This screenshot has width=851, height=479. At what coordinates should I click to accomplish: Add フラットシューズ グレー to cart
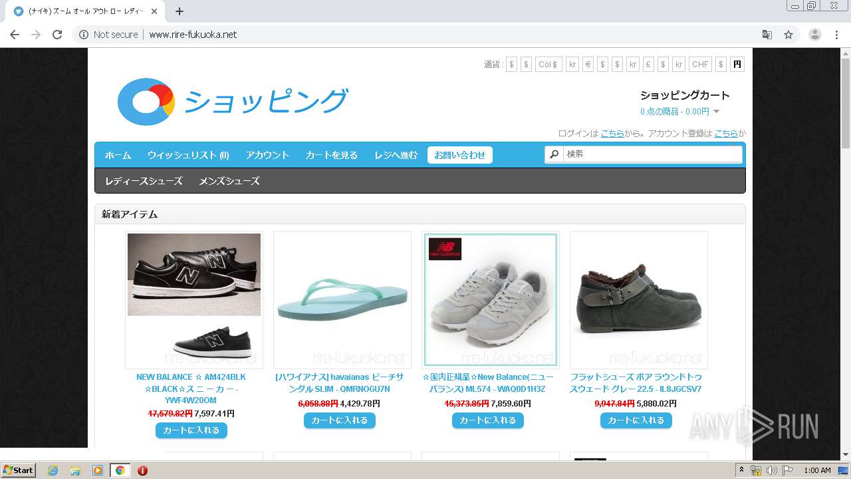(x=636, y=420)
